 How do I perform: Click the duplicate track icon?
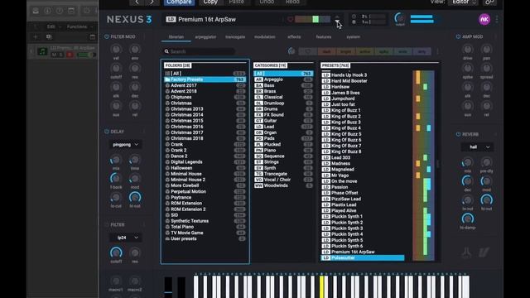tap(49, 36)
